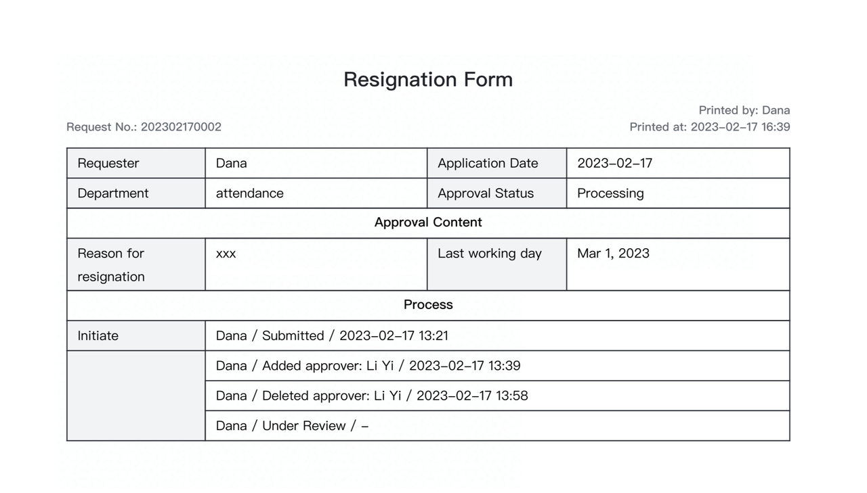The height and width of the screenshot is (493, 867).
Task: Click the Approval Status label
Action: pyautogui.click(x=486, y=193)
